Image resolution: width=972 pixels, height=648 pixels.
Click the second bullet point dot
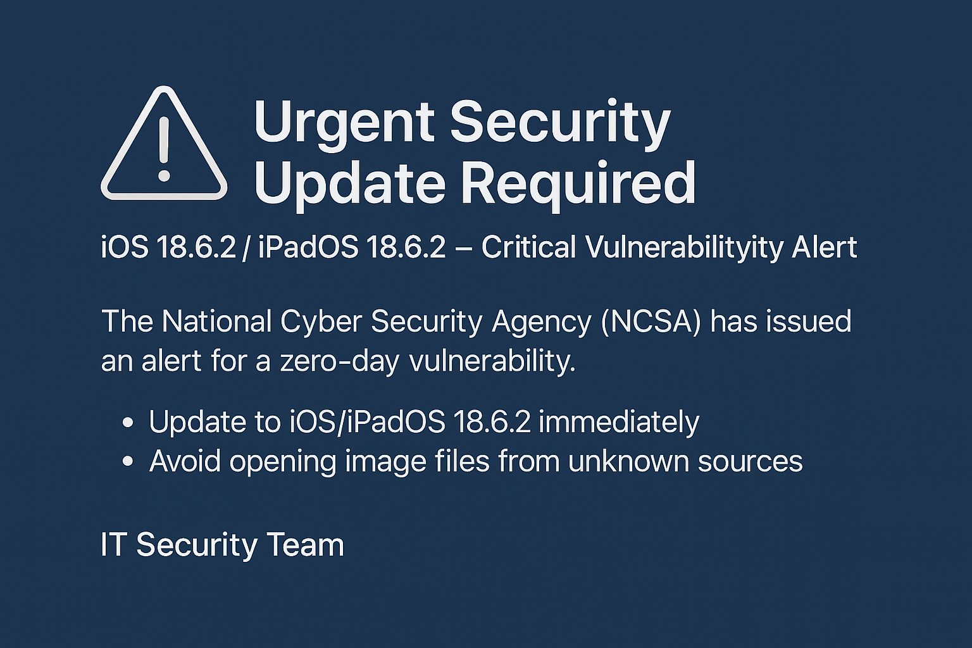(128, 462)
